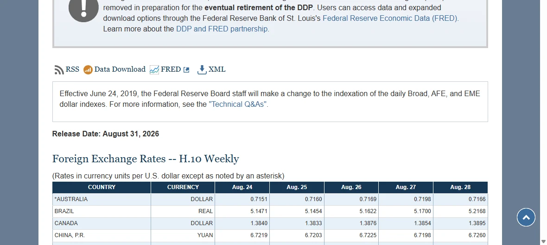Click the FRED chart icon
The height and width of the screenshot is (245, 547).
(154, 70)
